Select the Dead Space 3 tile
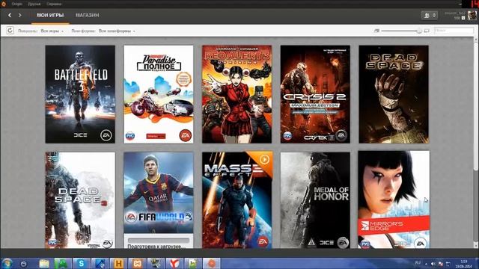This screenshot has height=269, width=479. coord(80,200)
